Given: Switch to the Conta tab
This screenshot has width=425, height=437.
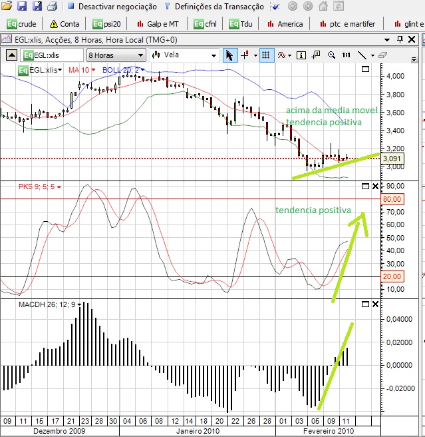Looking at the screenshot, I should coord(65,24).
